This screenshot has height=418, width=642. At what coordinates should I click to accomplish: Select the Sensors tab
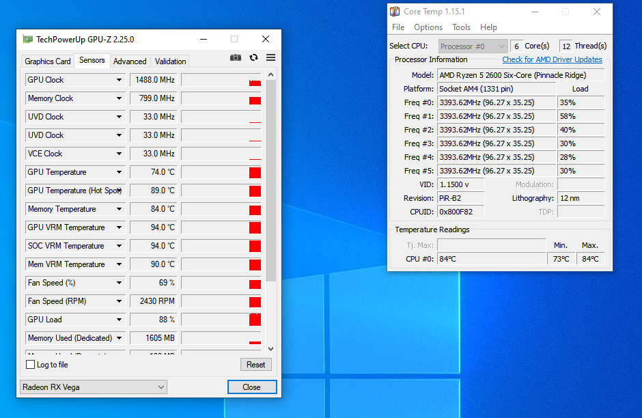(x=92, y=60)
